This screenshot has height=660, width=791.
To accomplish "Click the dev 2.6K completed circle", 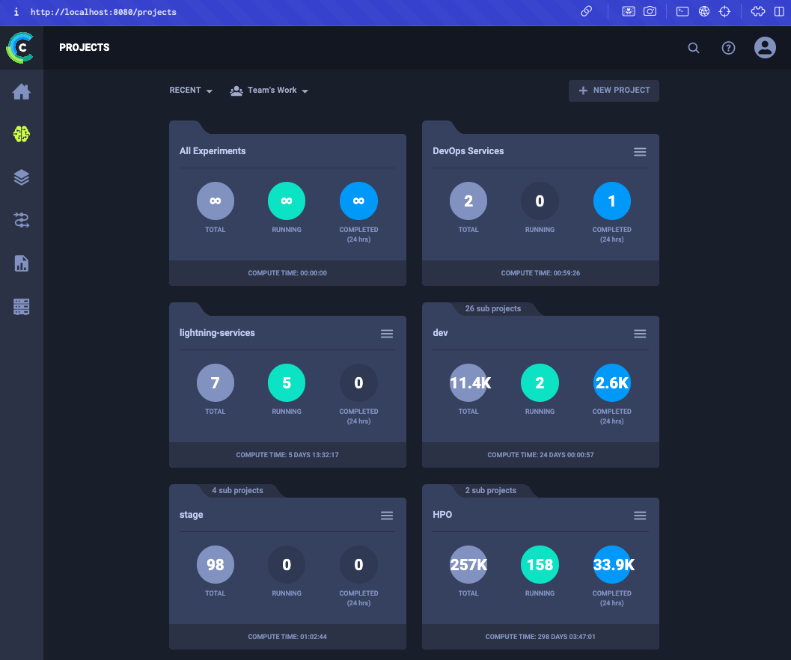I will pos(612,382).
